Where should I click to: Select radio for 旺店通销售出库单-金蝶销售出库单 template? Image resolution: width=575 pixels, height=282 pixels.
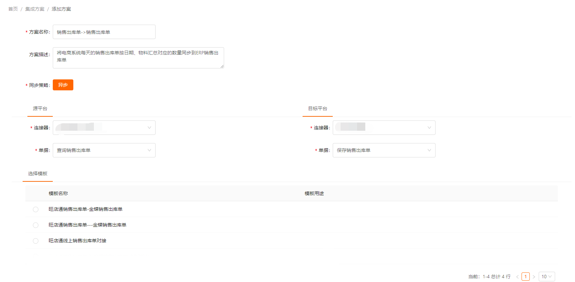(36, 209)
